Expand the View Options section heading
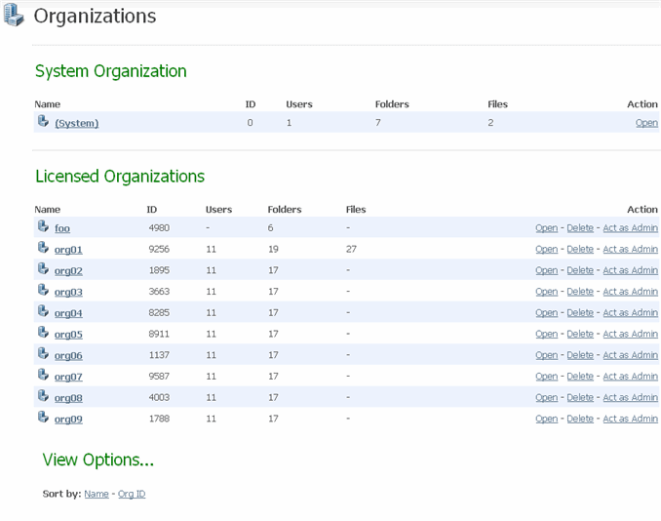661x521 pixels. 97,461
